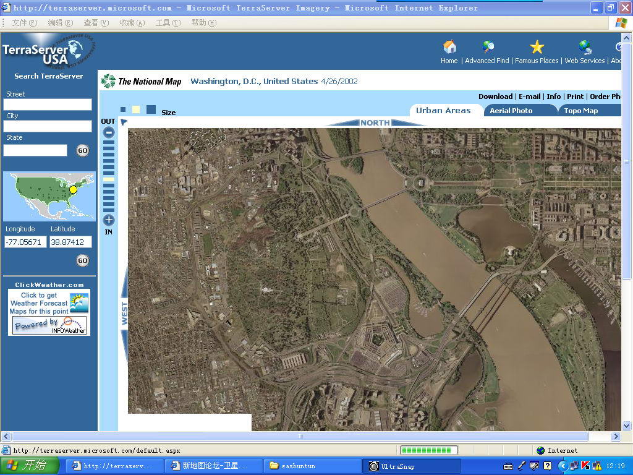
Task: Pan northwest with corner arrow
Action: [124, 122]
